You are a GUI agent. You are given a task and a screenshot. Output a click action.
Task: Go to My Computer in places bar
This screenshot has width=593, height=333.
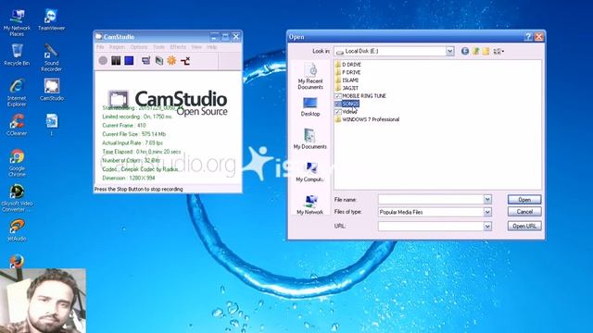[310, 172]
